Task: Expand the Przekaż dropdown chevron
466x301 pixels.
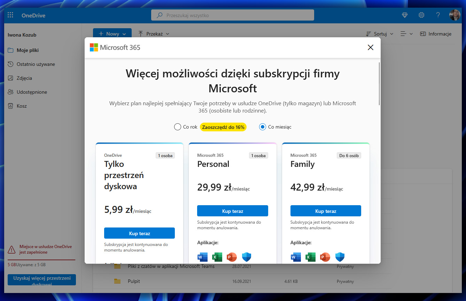Action: tap(168, 34)
